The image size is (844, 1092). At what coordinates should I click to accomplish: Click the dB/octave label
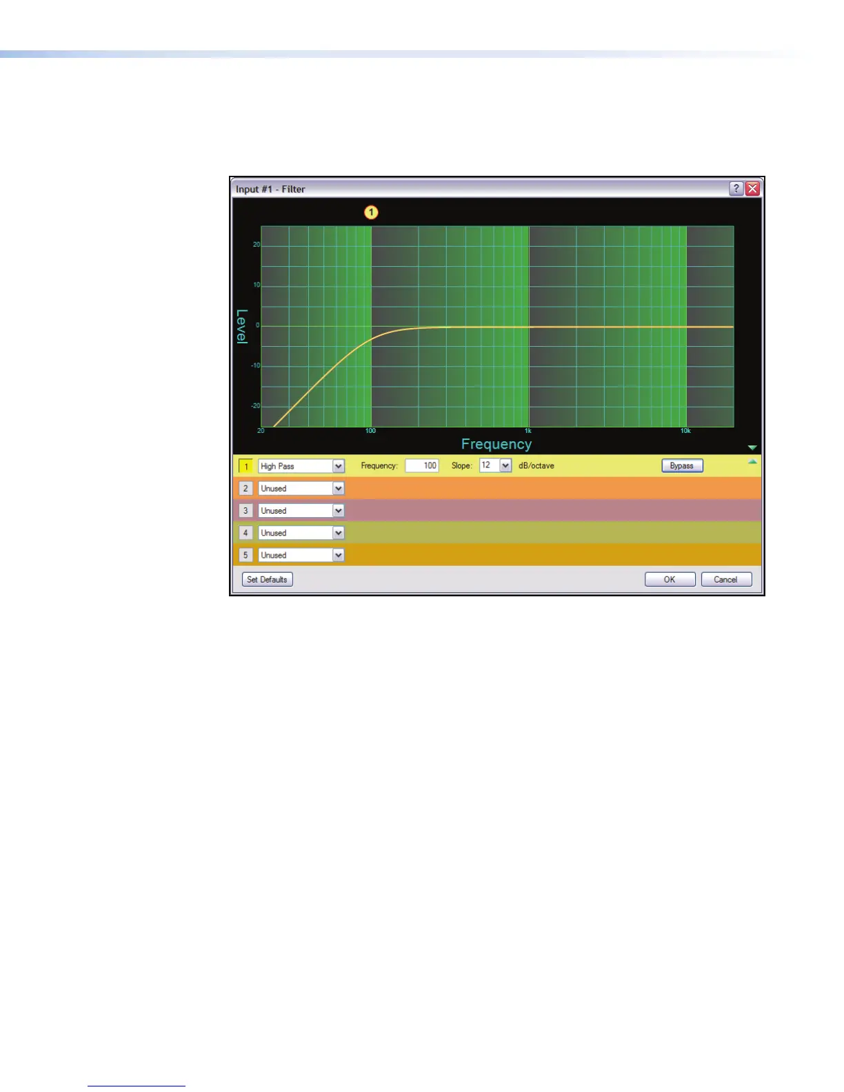[x=536, y=465]
